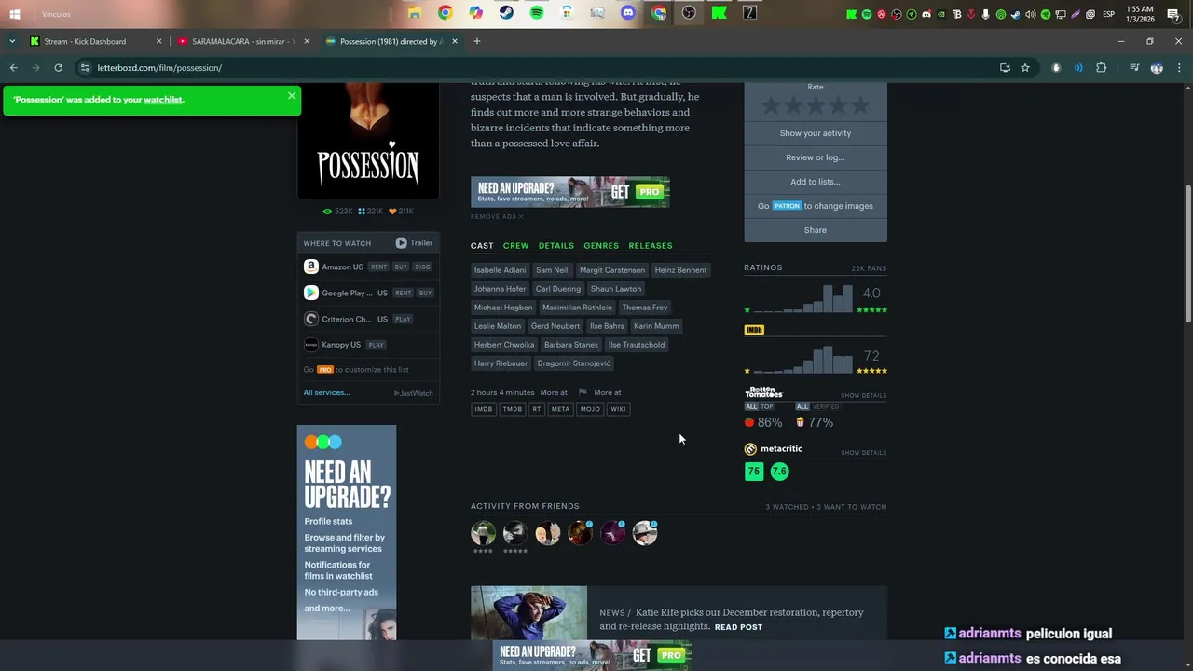The width and height of the screenshot is (1193, 671).
Task: Switch to the RELEASES tab
Action: tap(651, 246)
